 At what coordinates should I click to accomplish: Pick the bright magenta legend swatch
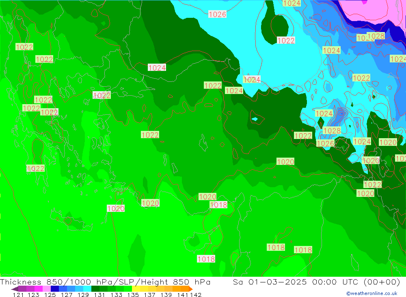(39, 289)
